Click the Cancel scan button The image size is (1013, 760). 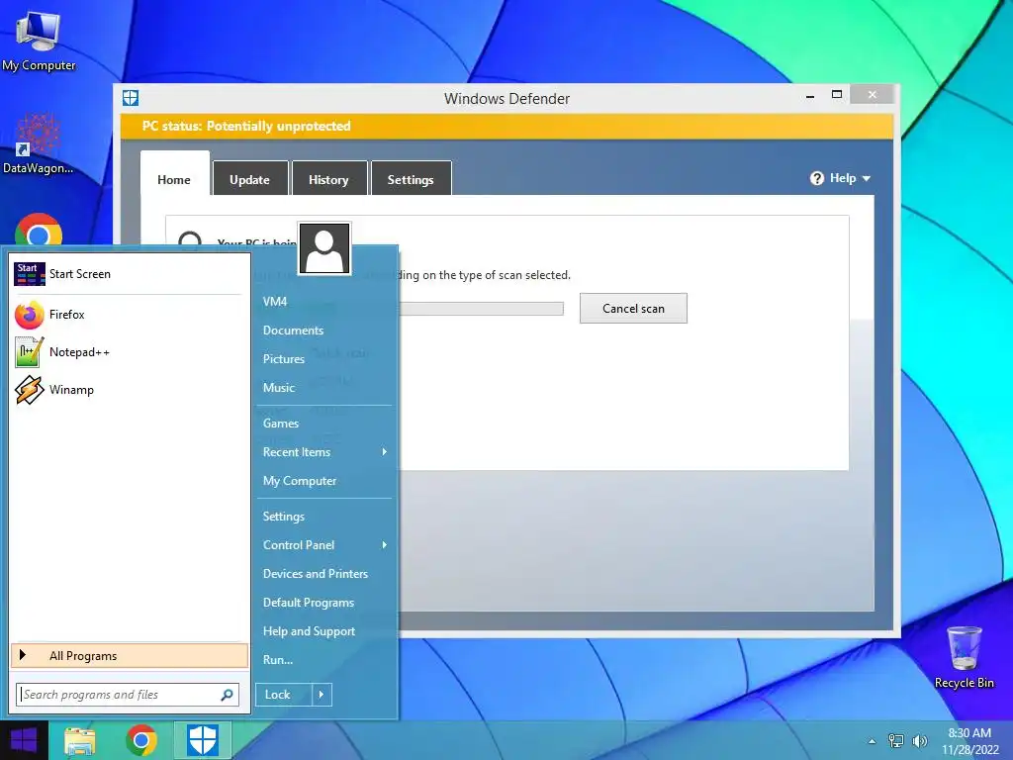tap(633, 309)
